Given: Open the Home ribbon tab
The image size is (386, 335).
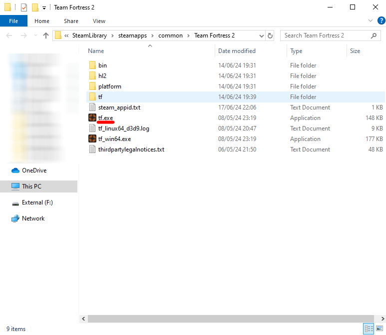Looking at the screenshot, I should [42, 21].
